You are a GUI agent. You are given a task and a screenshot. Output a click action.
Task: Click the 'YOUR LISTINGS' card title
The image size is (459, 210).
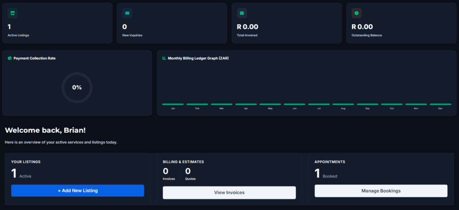click(x=26, y=162)
